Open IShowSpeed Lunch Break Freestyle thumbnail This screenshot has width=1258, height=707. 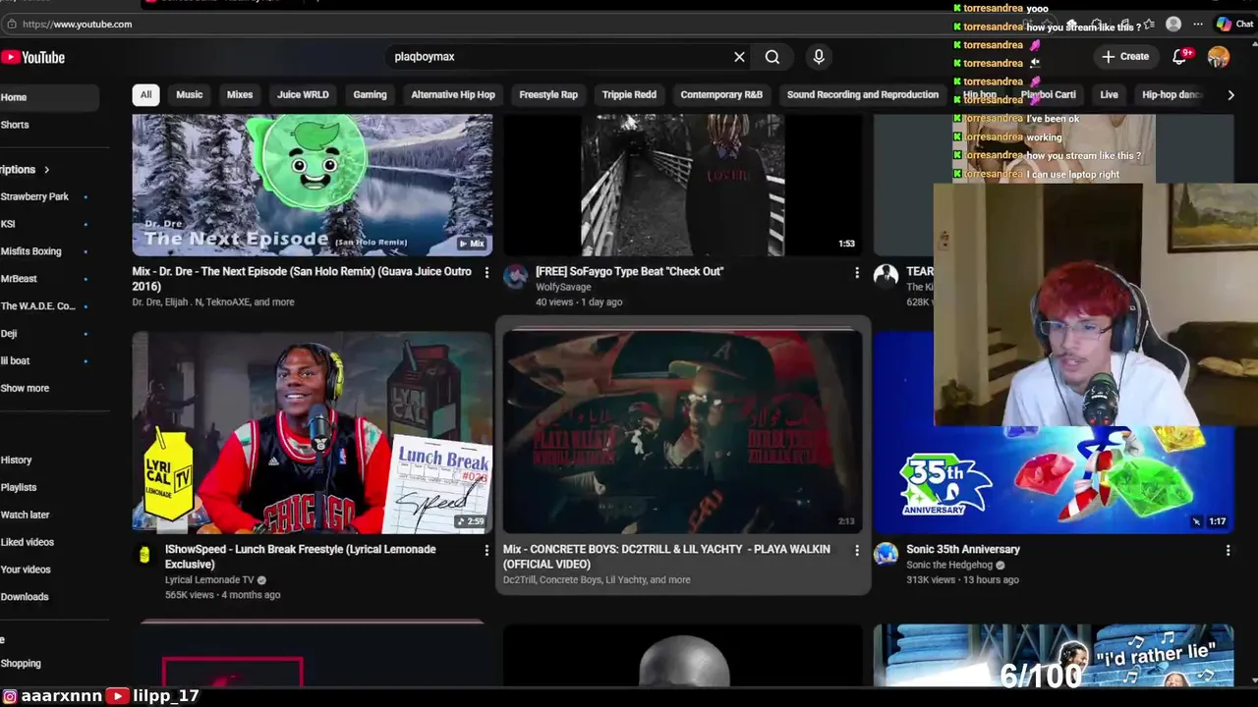313,432
